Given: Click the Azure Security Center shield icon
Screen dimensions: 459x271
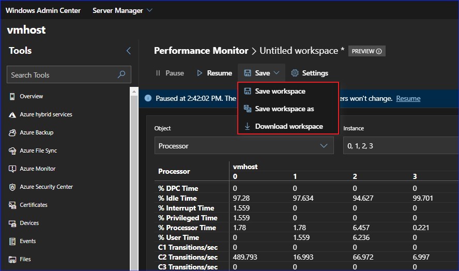Looking at the screenshot, I should 12,187.
